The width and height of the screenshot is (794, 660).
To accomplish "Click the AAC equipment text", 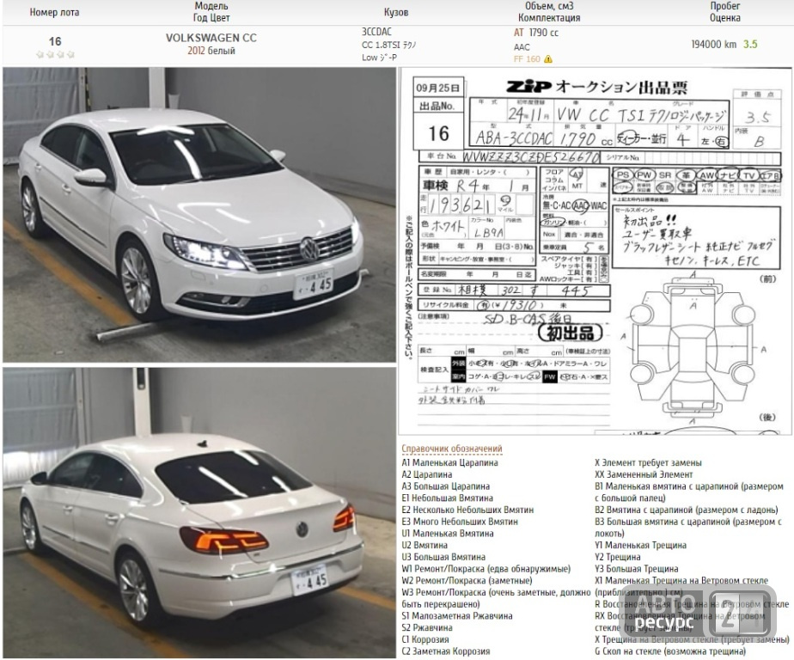I will coord(522,47).
